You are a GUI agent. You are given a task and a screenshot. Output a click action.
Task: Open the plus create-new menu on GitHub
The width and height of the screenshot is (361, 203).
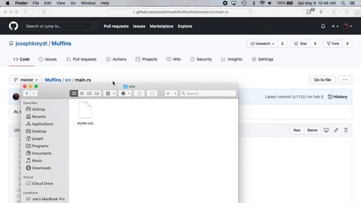334,27
